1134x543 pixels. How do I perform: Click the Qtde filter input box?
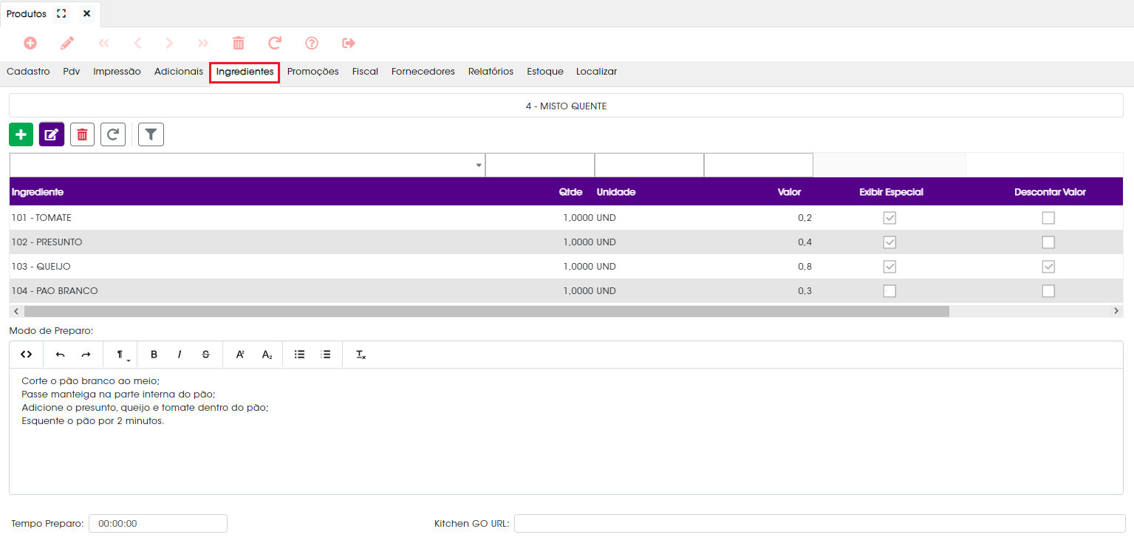tap(540, 165)
